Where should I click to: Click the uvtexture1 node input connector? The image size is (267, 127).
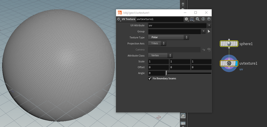coord(229,60)
